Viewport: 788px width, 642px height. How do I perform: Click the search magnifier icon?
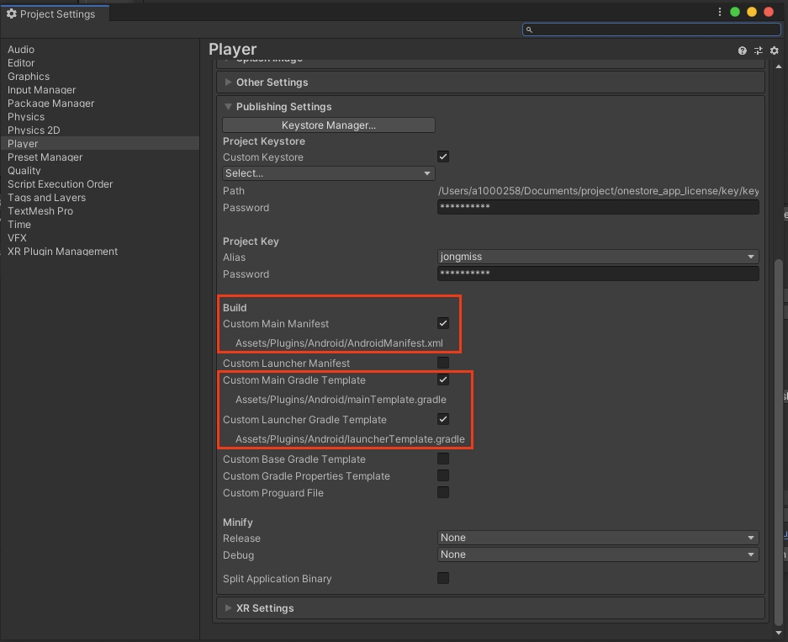point(530,29)
